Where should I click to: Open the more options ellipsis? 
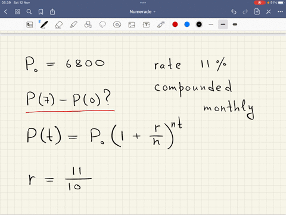pyautogui.click(x=280, y=12)
